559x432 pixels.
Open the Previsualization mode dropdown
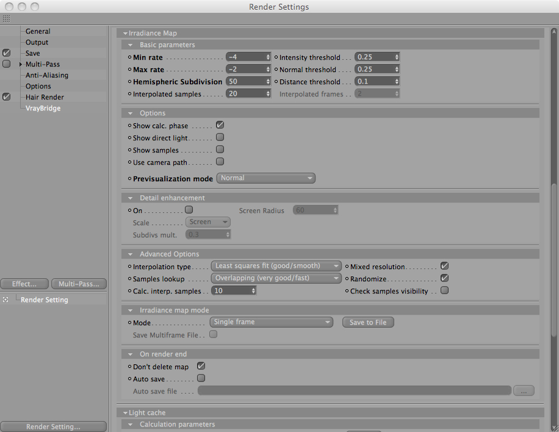[x=265, y=178]
